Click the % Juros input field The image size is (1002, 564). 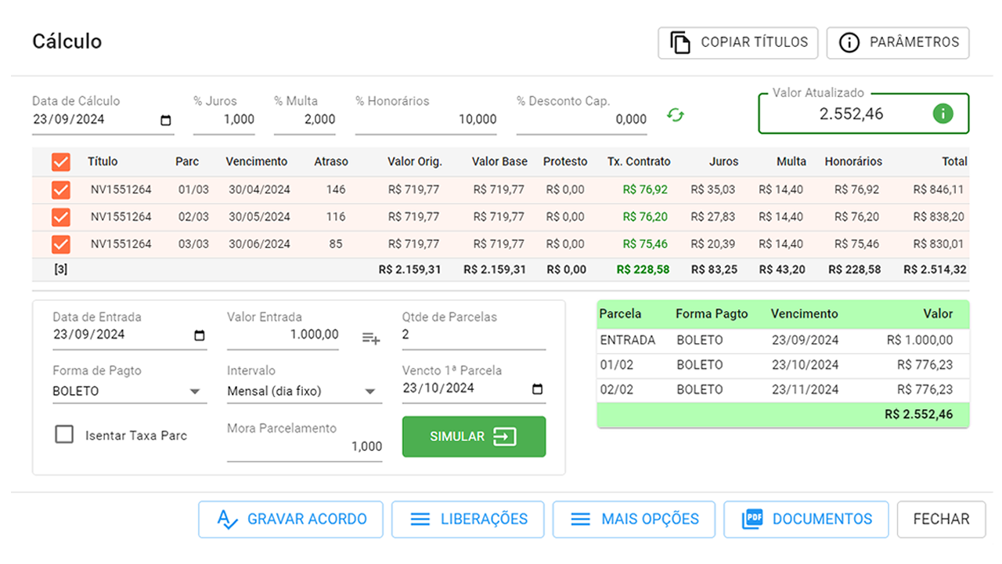click(224, 120)
